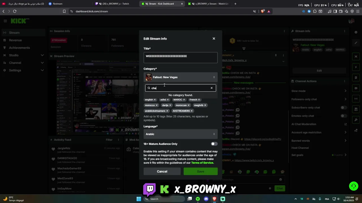Close the Edit Stream Info dialog
The image size is (362, 203).
214,39
